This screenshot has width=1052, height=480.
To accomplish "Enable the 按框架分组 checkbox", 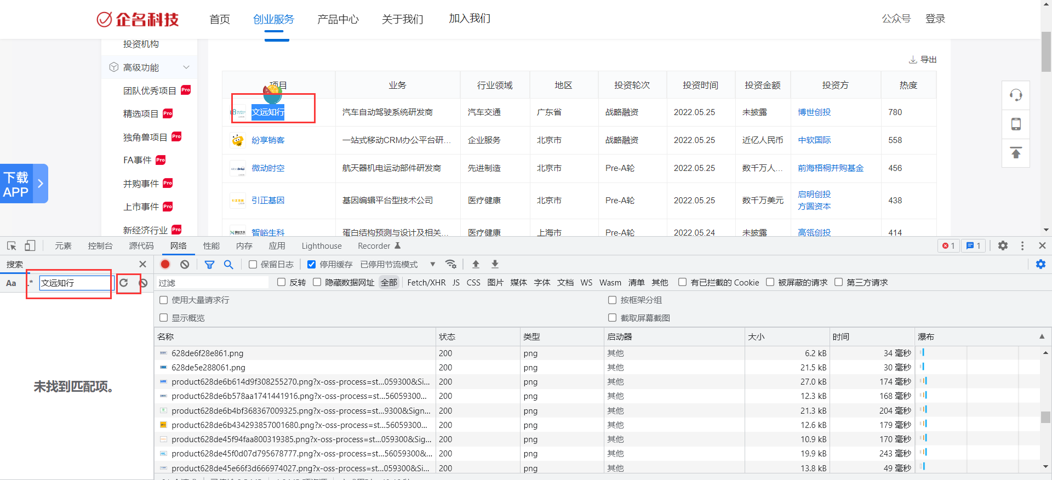I will (612, 300).
